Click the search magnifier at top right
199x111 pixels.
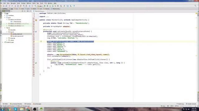195,6
